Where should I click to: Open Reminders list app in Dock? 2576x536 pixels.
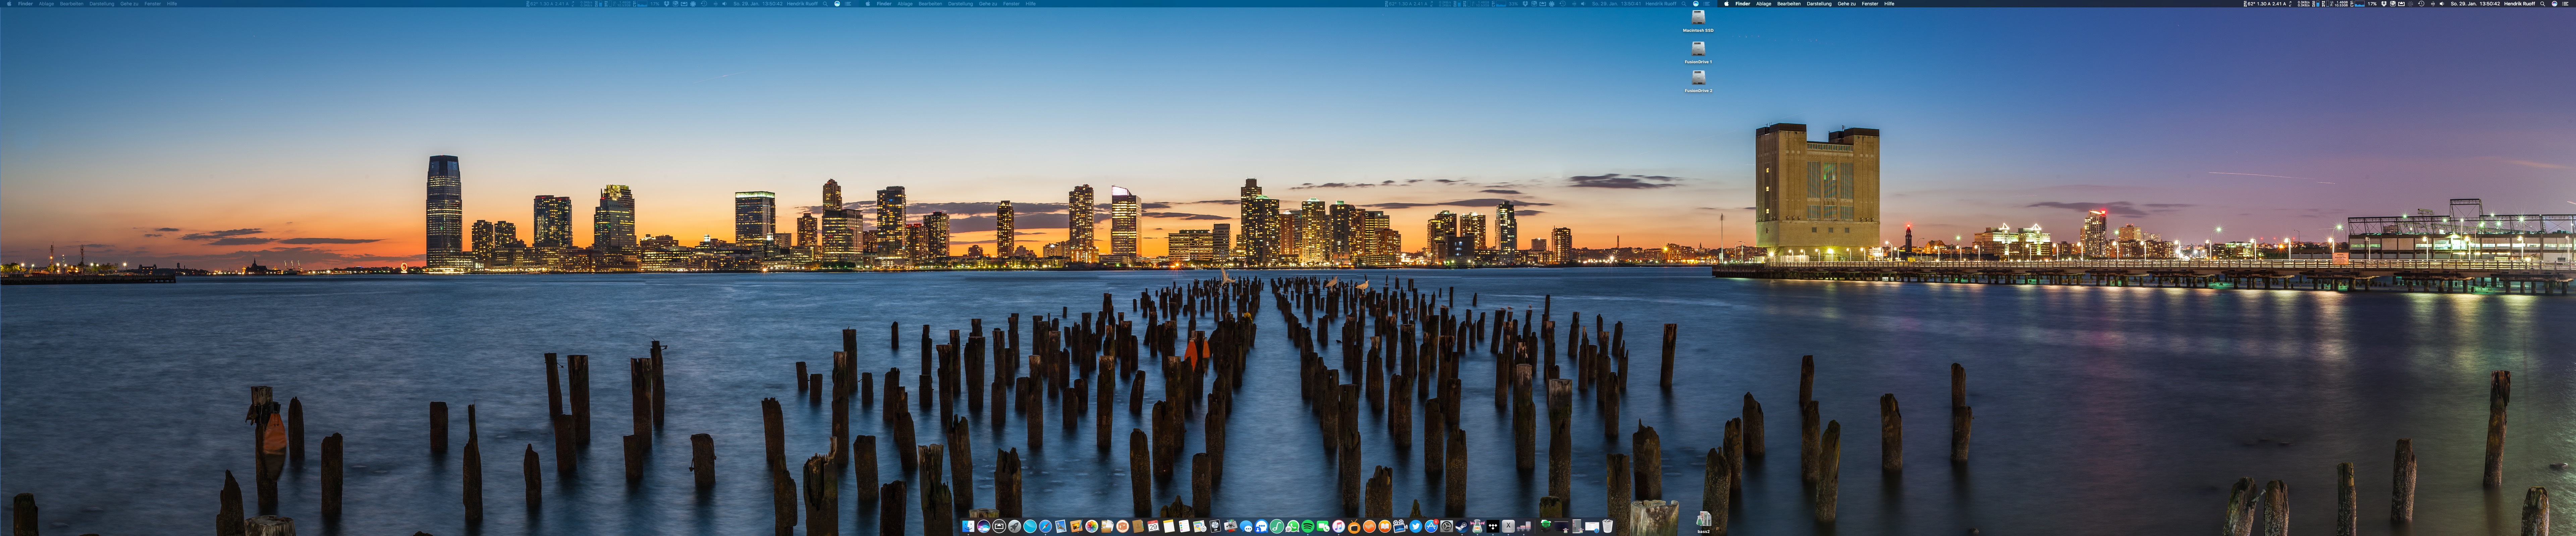click(x=1184, y=526)
